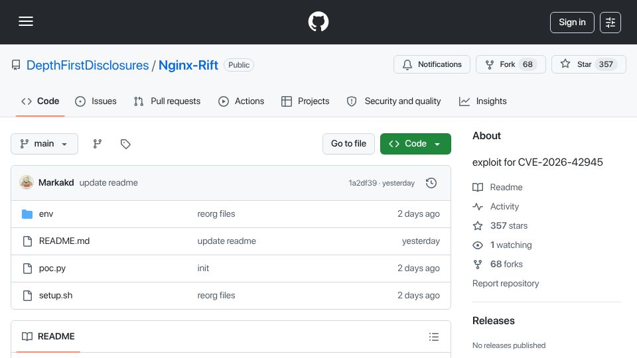Viewport: 637px width, 358px height.
Task: Expand the main branch dropdown
Action: pos(44,144)
